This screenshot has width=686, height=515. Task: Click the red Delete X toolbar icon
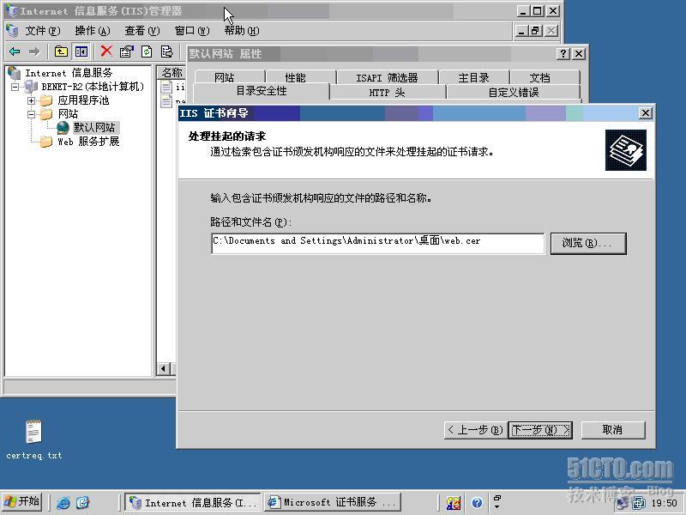(105, 51)
